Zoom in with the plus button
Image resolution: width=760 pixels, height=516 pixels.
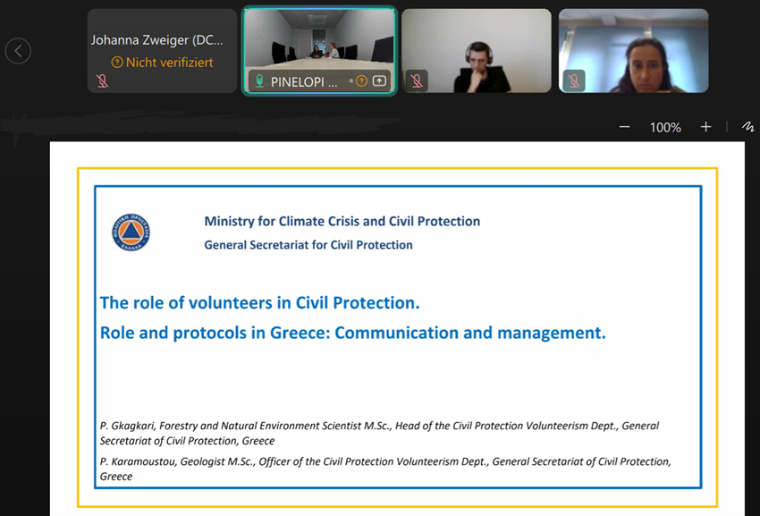[x=705, y=127]
